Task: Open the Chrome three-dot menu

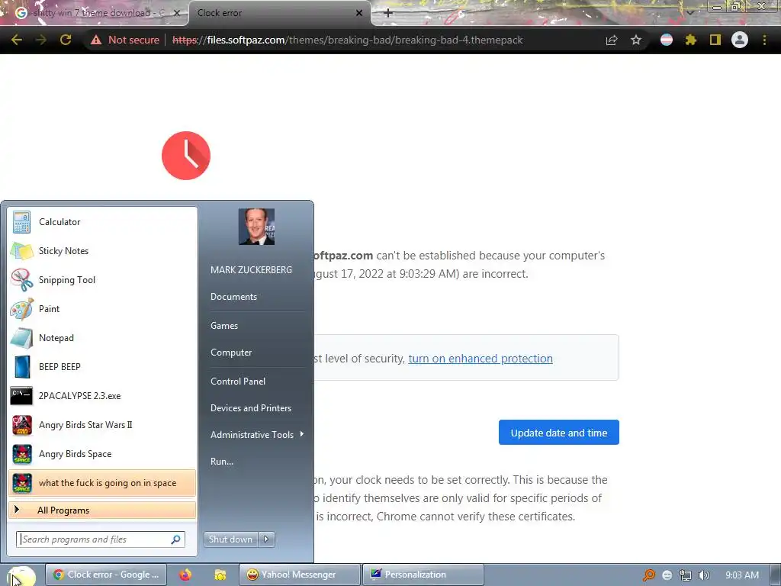Action: [764, 40]
